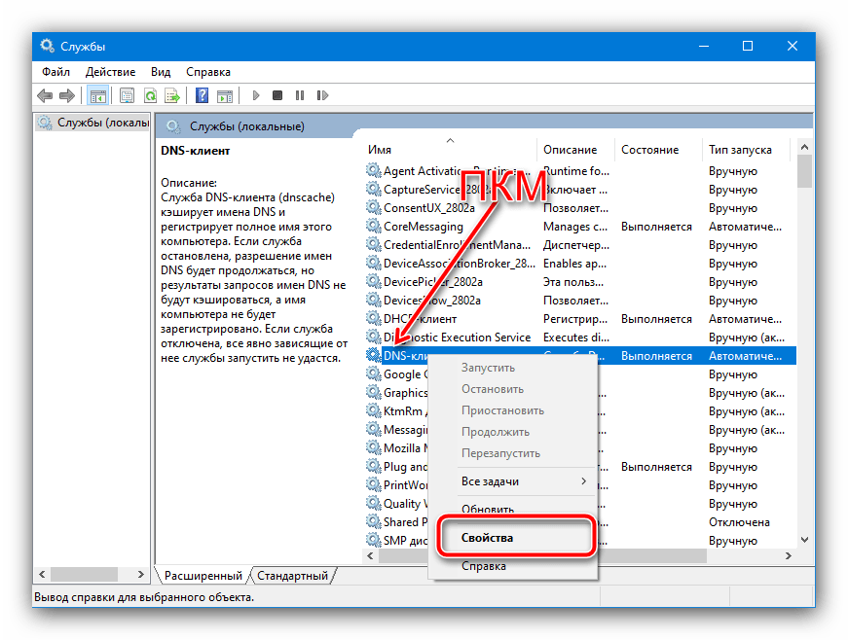The image size is (848, 640).
Task: Click the list horizontal scroll right arrow
Action: [788, 555]
